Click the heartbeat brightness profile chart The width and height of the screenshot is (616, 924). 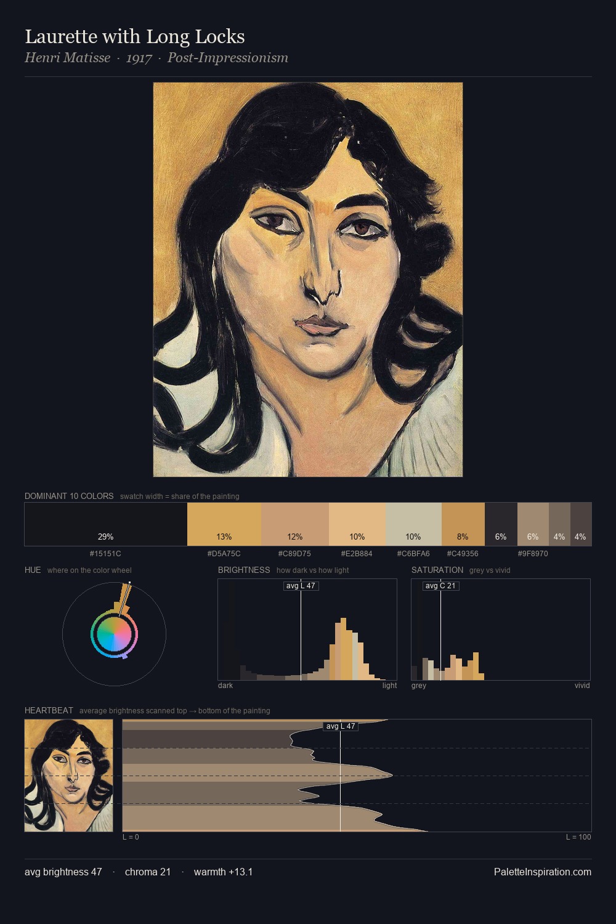coord(357,776)
